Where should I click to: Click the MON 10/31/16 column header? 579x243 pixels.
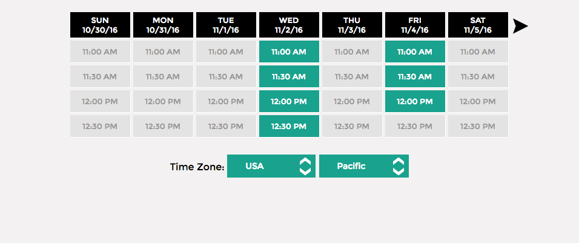pos(163,25)
